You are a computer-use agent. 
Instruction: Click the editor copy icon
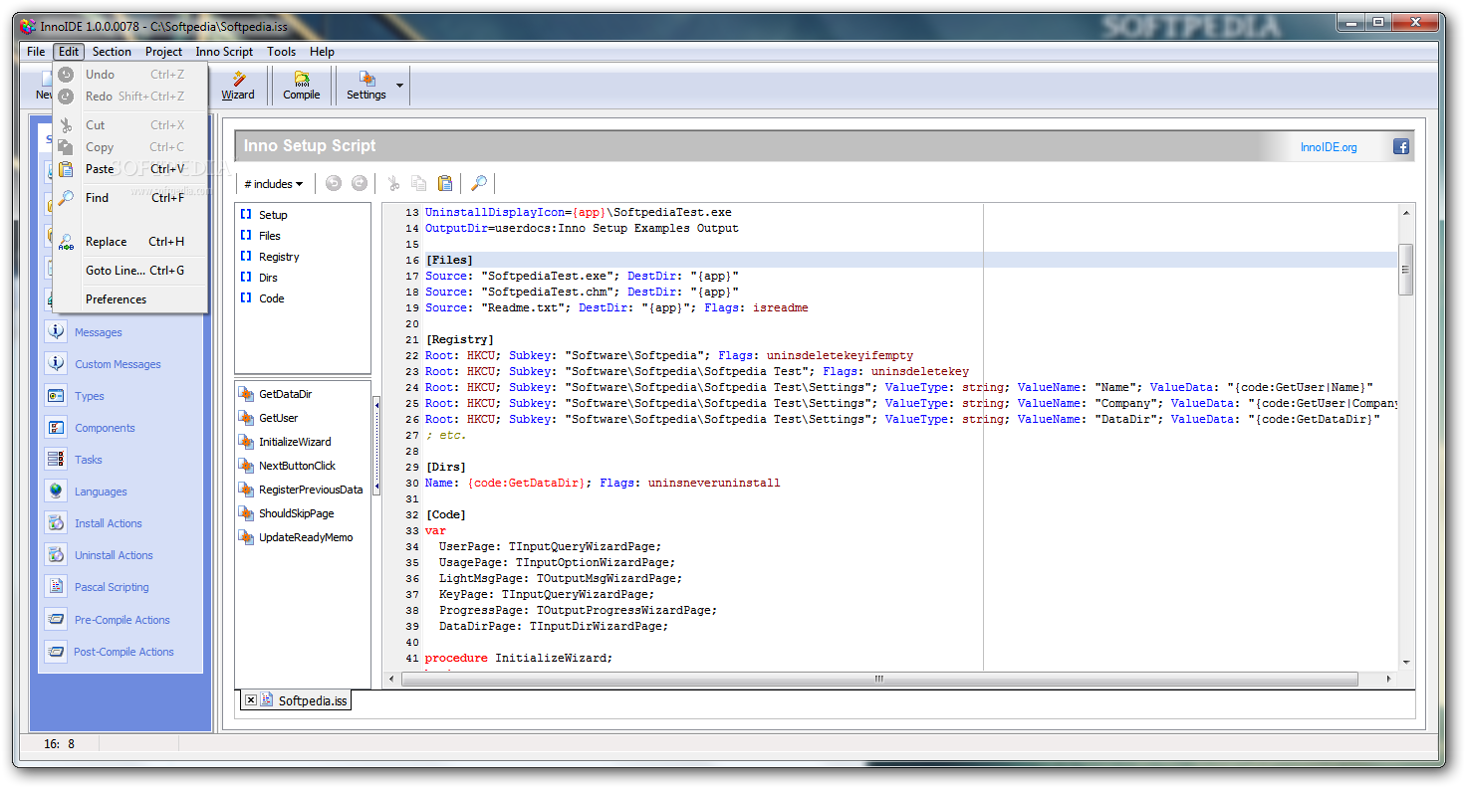[419, 183]
